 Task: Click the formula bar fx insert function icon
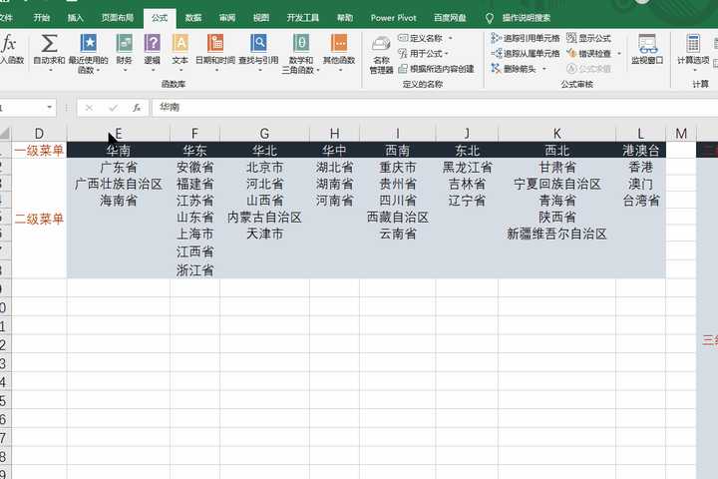(x=137, y=108)
